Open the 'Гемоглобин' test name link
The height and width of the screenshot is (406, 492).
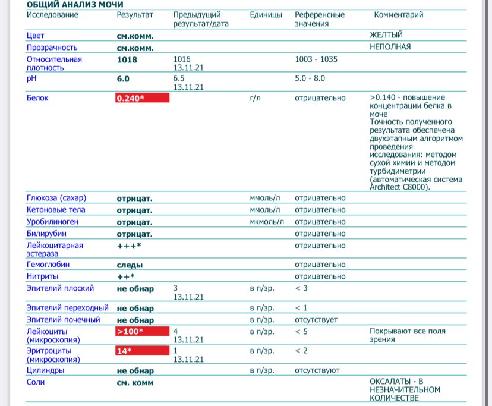click(48, 265)
